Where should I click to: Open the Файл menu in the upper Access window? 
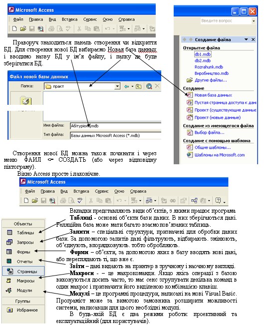(x=18, y=19)
